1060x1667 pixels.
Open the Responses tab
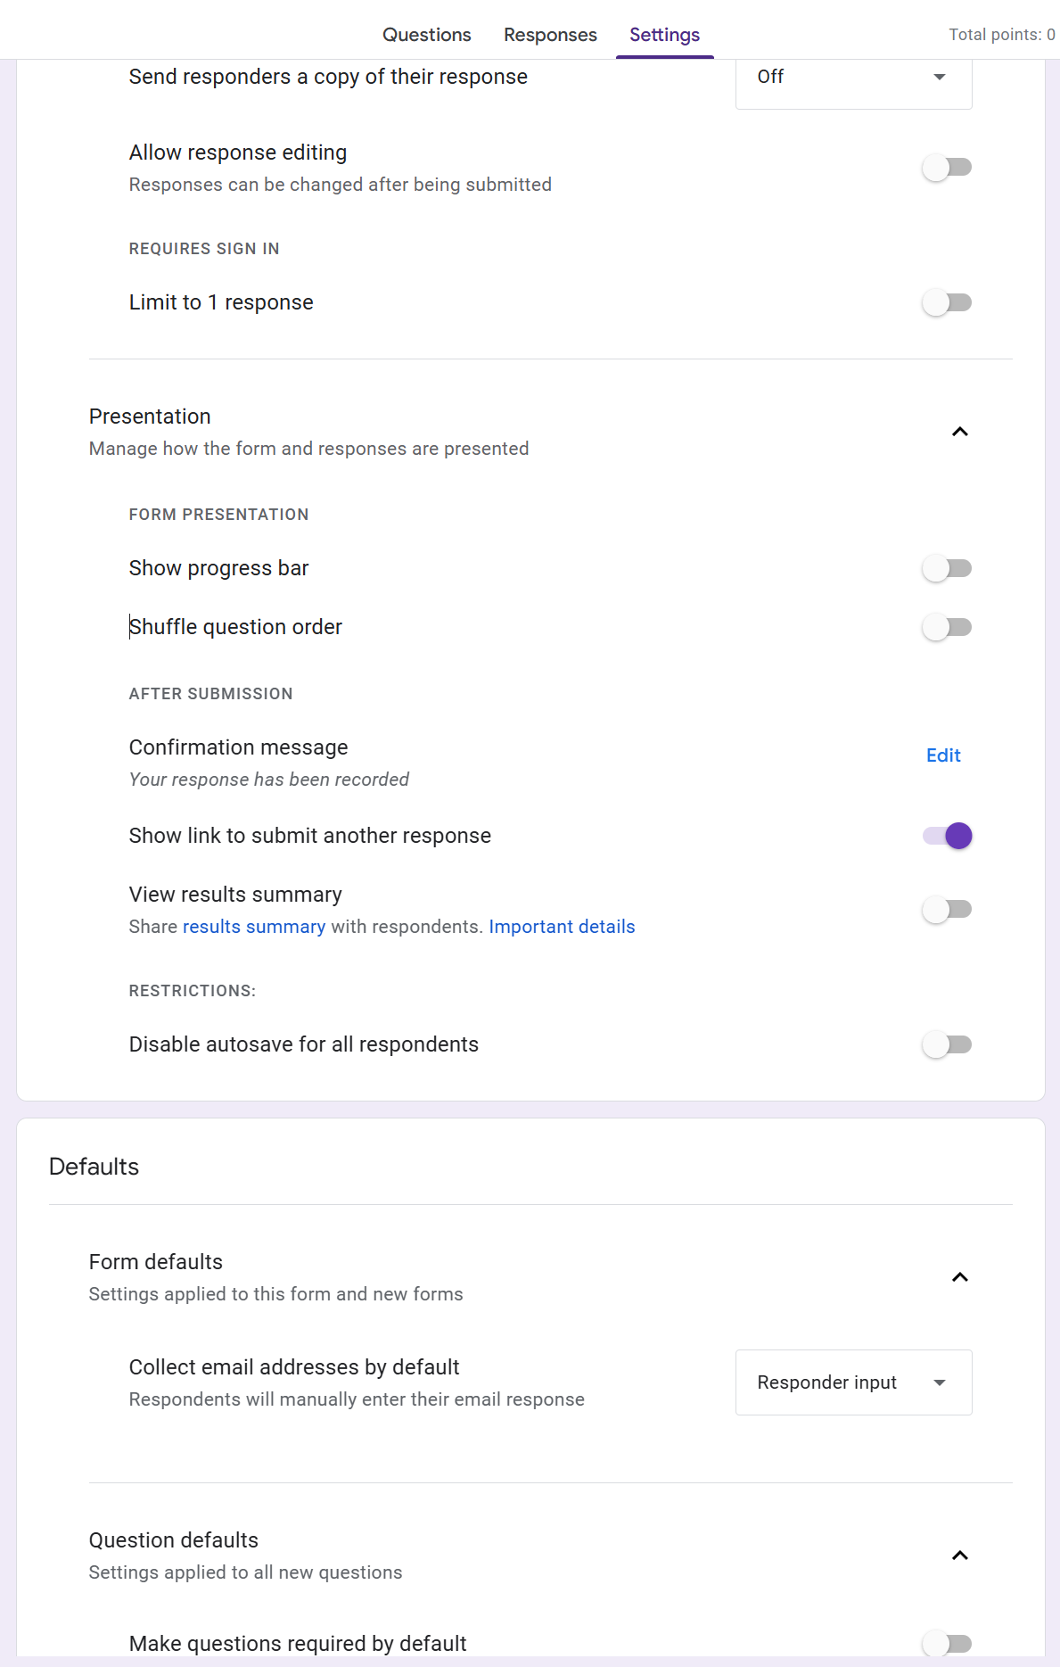[550, 35]
